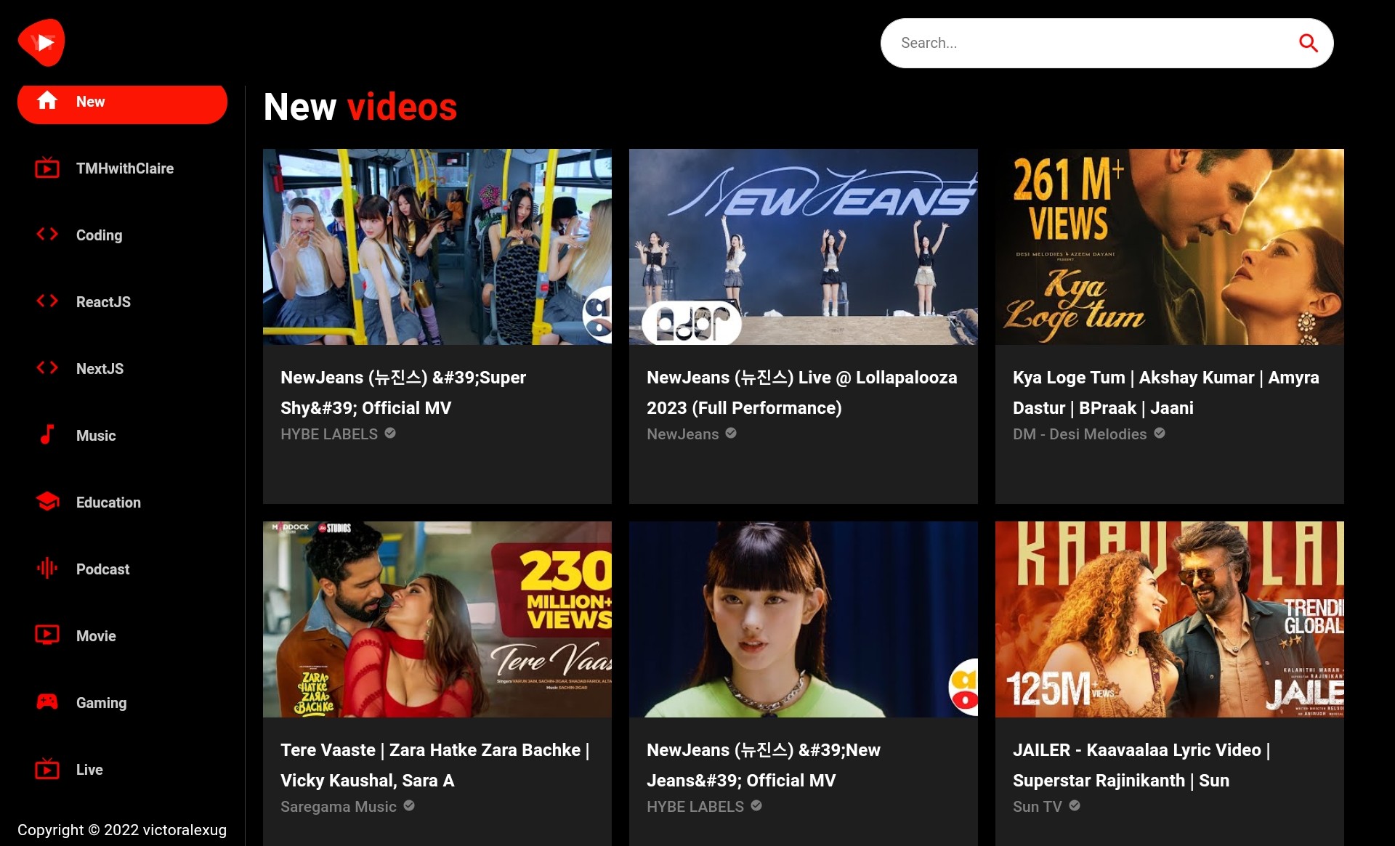The height and width of the screenshot is (846, 1395).
Task: Open the Live category label
Action: click(89, 770)
